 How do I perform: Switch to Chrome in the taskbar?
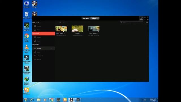(x=52, y=100)
